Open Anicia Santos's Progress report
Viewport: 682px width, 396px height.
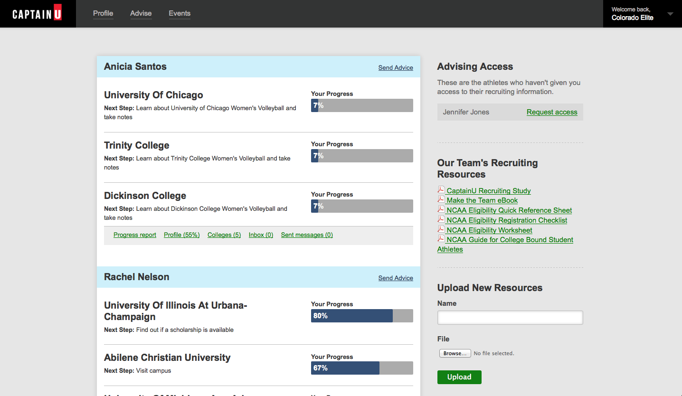[x=135, y=235]
